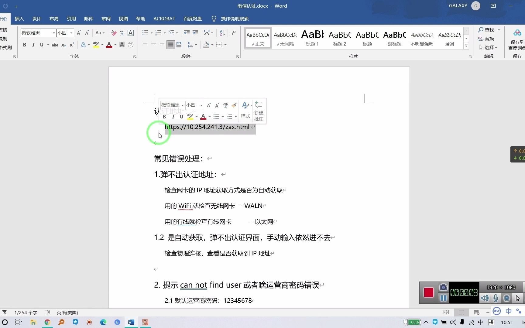
Task: Toggle Underline in the ribbon font group
Action: pyautogui.click(x=42, y=45)
